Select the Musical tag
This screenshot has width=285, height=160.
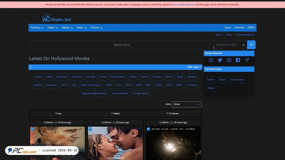(192, 77)
